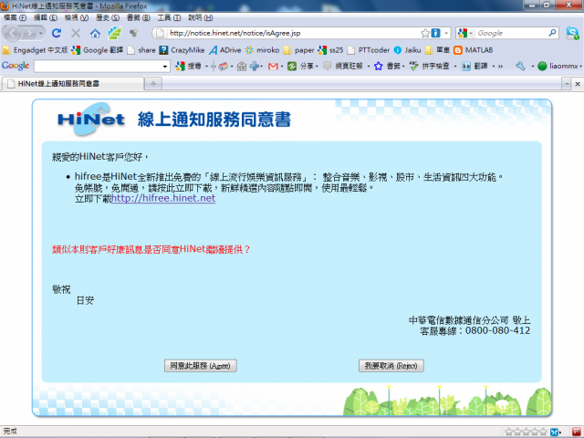The image size is (584, 438).
Task: Click the 翻譯 translate toolbar button
Action: tap(474, 66)
